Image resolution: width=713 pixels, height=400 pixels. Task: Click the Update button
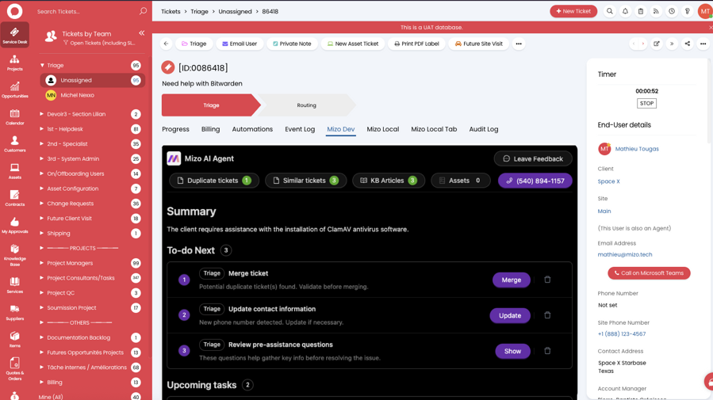coord(510,315)
